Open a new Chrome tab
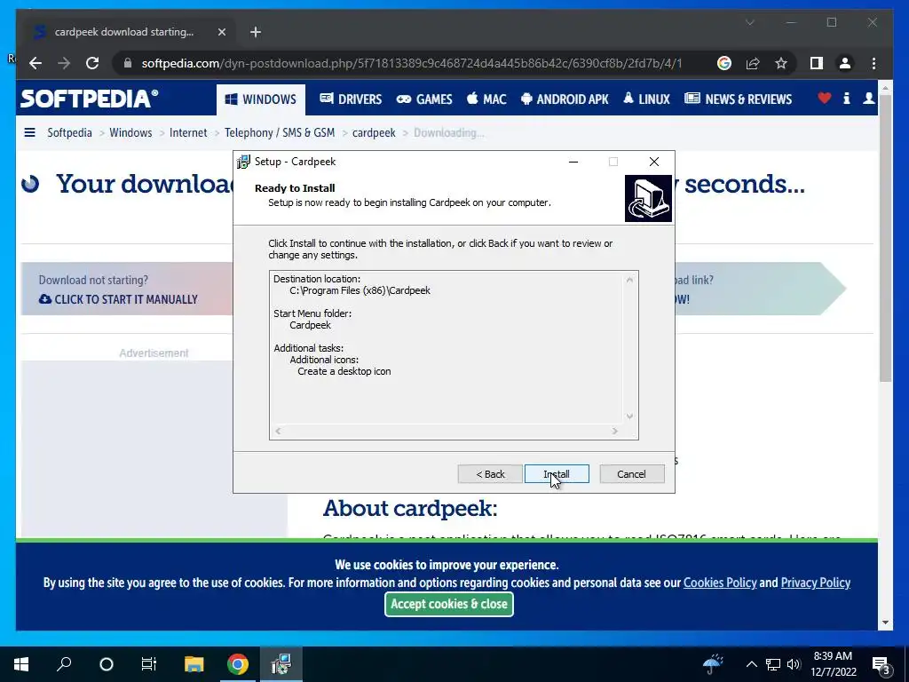 tap(255, 32)
